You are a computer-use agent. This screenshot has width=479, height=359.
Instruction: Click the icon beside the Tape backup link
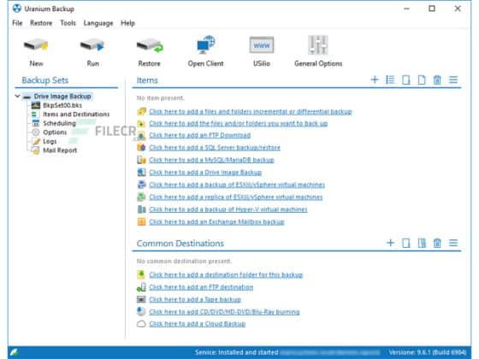pyautogui.click(x=141, y=299)
